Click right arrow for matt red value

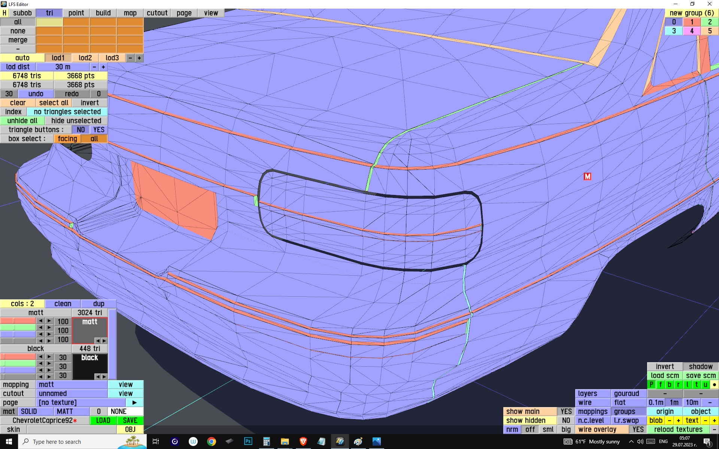coord(49,321)
